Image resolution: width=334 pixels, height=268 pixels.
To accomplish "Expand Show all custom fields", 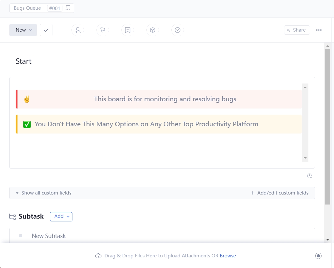I will pos(44,193).
